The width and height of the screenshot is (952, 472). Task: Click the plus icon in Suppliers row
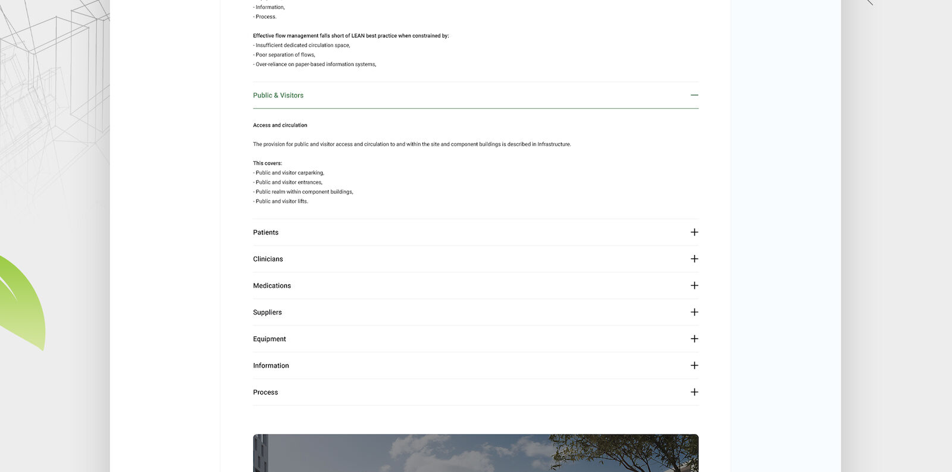click(694, 312)
